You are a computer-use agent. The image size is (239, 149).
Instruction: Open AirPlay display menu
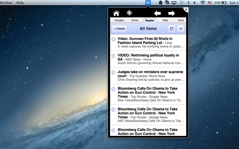pyautogui.click(x=174, y=3)
